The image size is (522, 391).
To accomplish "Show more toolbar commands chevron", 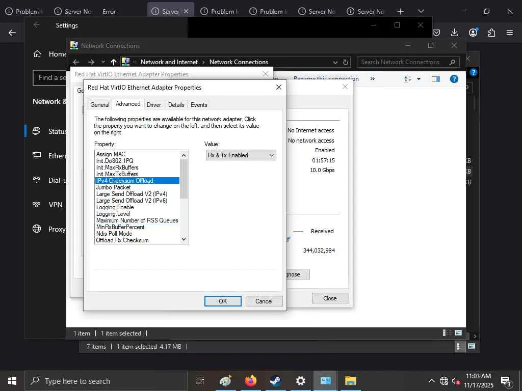I will (373, 79).
